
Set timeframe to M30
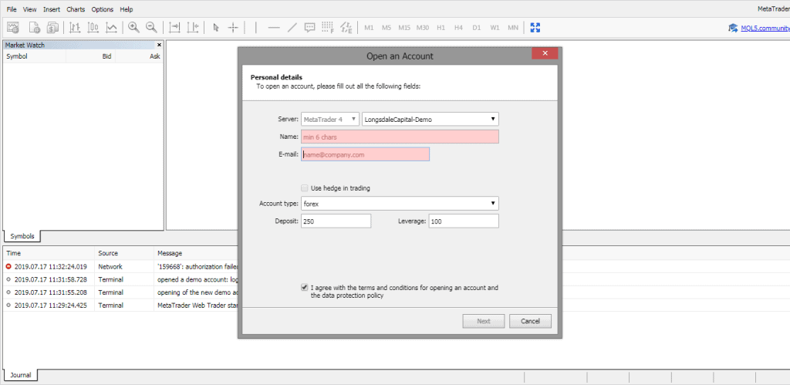coord(423,28)
